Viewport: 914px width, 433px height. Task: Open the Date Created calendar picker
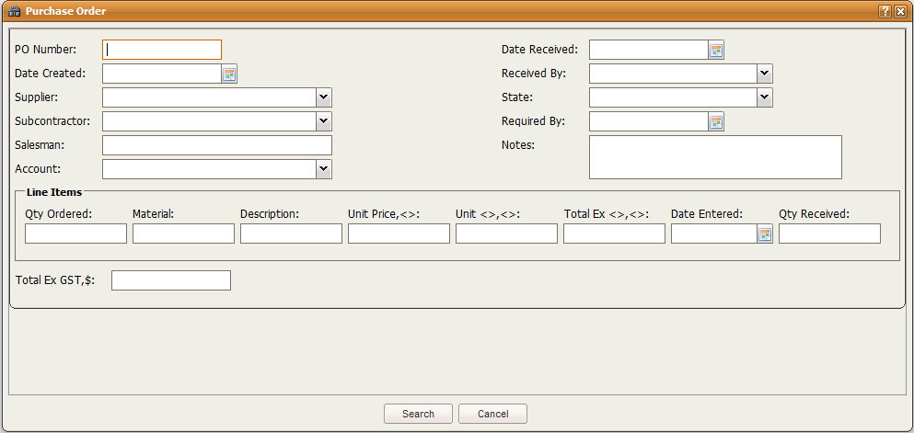point(230,74)
